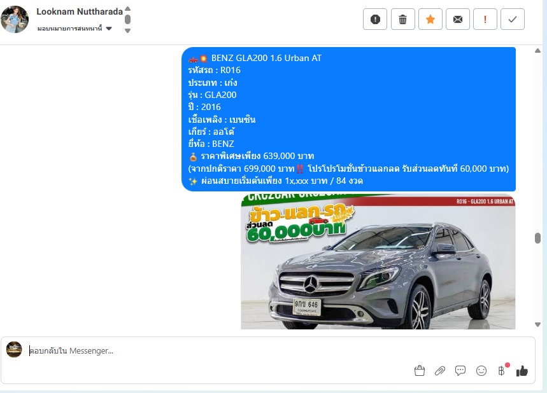Image resolution: width=547 pixels, height=393 pixels.
Task: Click the chat scrollbar thumb
Action: pos(537,238)
